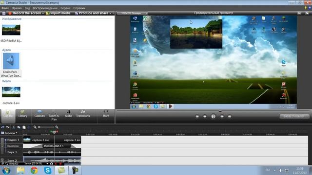Open the Audio tab
This screenshot has height=175, width=312.
pyautogui.click(x=68, y=114)
